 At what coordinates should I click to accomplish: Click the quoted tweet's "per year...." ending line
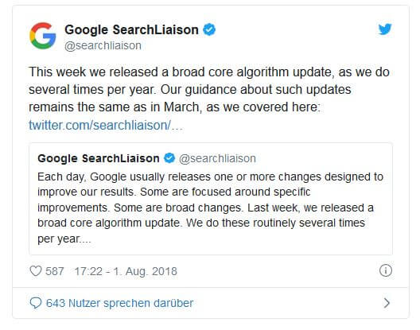click(x=64, y=239)
